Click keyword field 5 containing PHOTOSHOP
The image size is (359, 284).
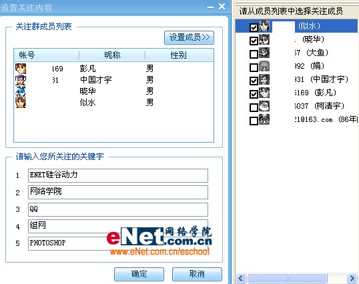tap(118, 243)
